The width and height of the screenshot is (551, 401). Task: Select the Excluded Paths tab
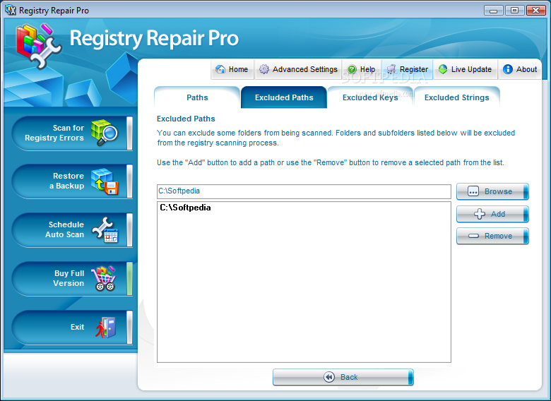(284, 97)
